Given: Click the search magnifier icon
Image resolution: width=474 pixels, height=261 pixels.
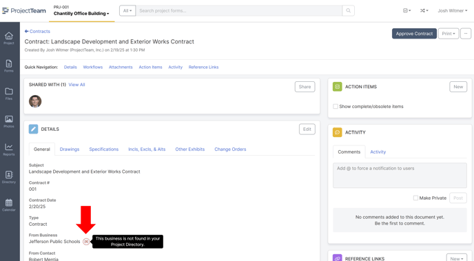Looking at the screenshot, I should pos(348,10).
